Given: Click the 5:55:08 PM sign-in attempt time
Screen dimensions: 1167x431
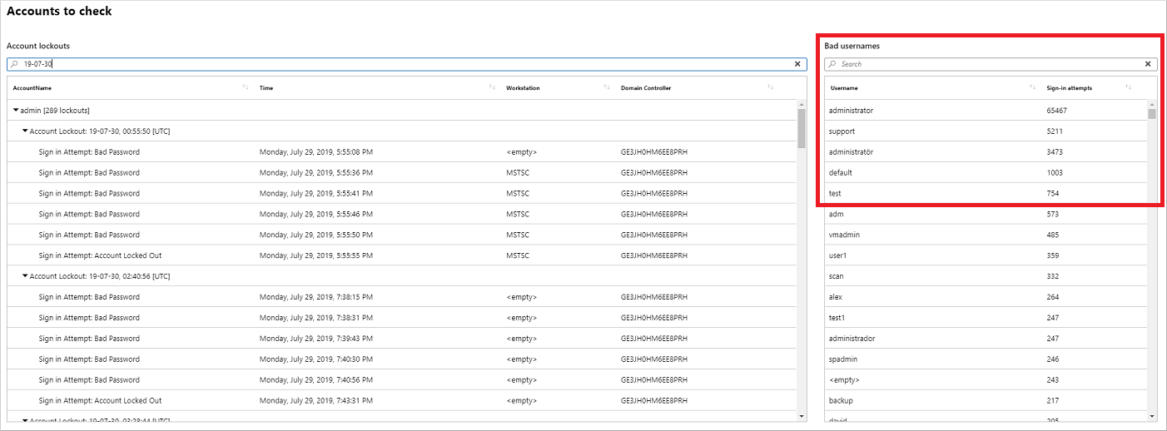Looking at the screenshot, I should [x=316, y=151].
